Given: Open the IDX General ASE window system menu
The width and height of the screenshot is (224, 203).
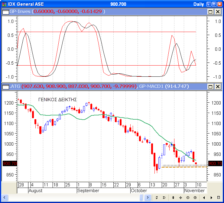Looking at the screenshot, I should coord(4,4).
